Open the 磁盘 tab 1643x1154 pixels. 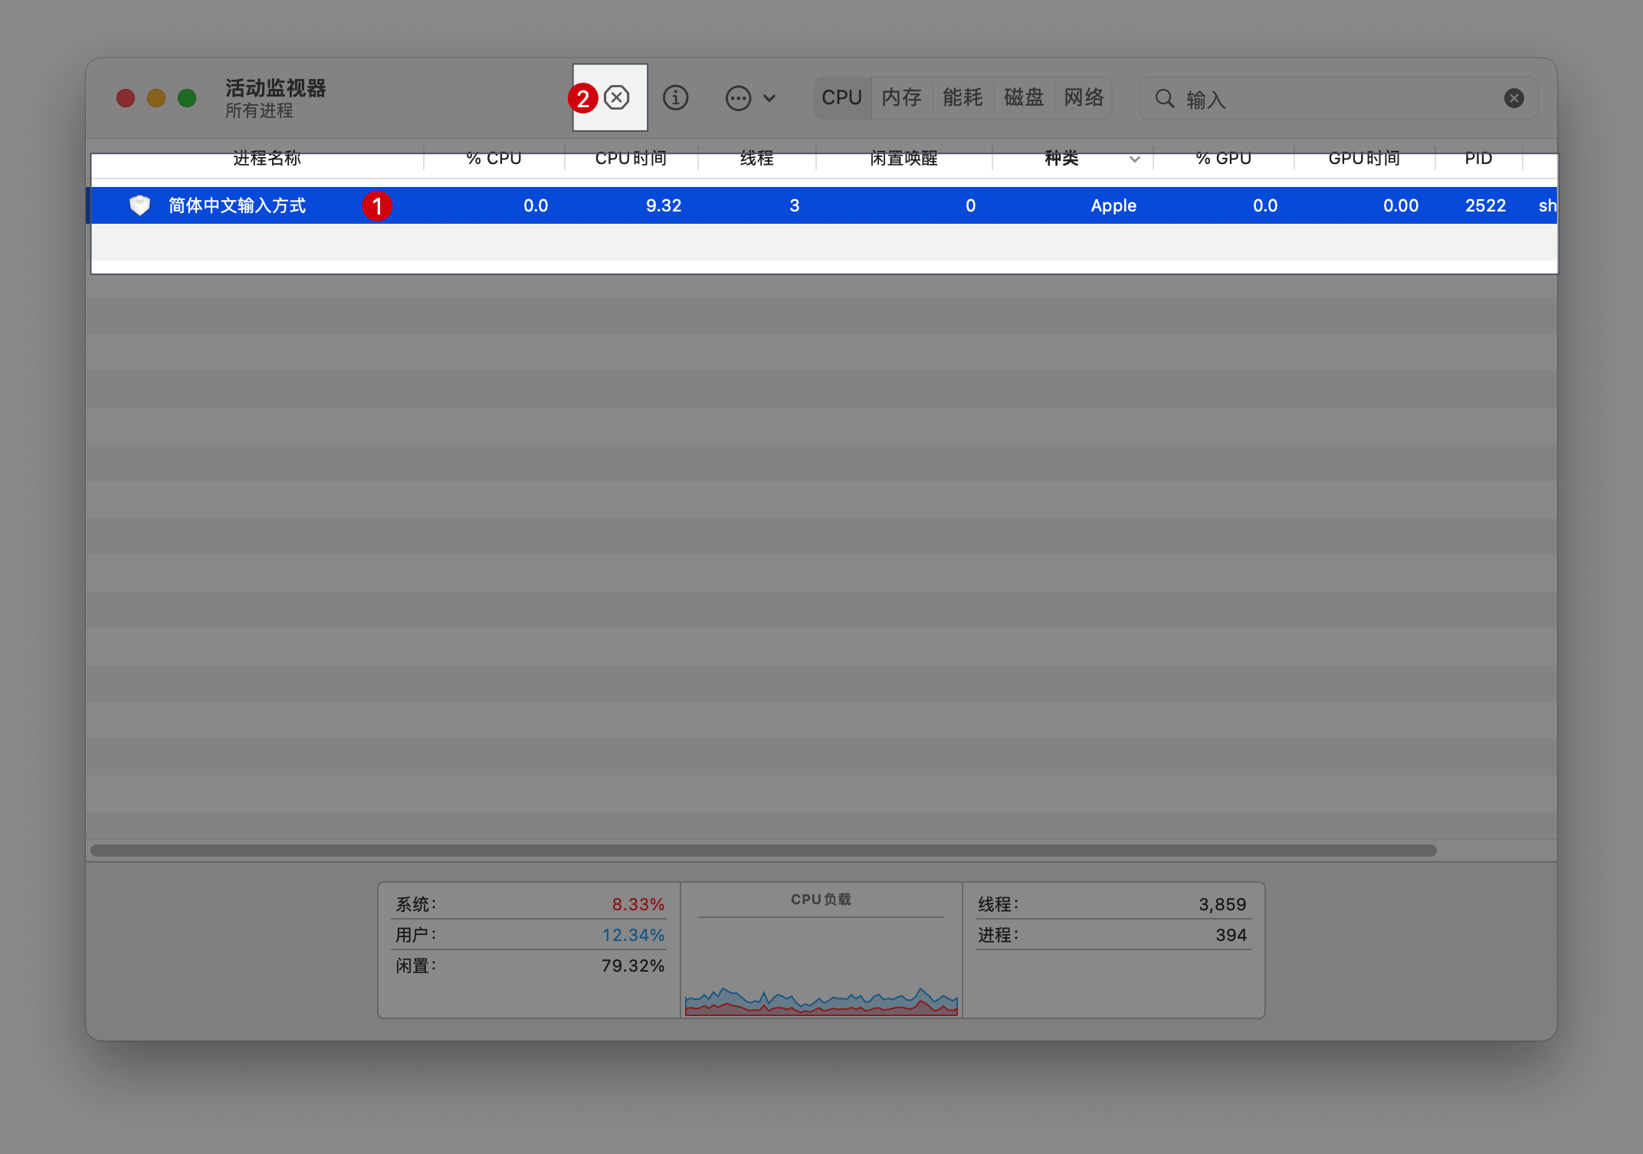pos(1024,98)
